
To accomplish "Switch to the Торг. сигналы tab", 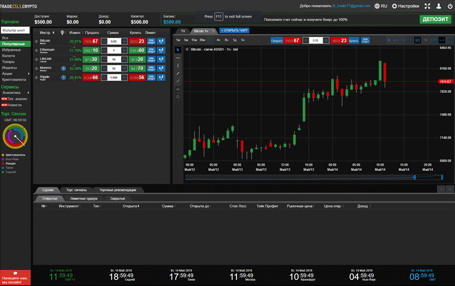I will point(76,190).
